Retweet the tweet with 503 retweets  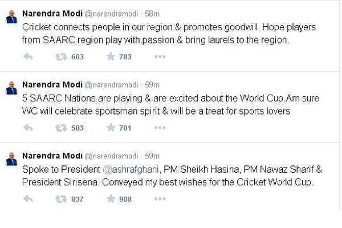click(x=60, y=128)
